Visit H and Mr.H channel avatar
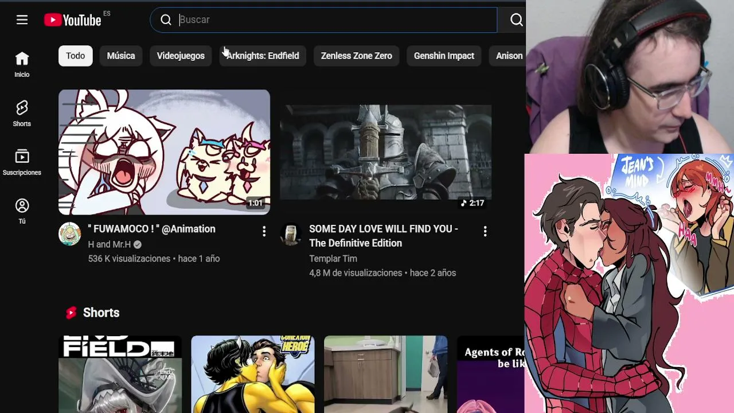Screen dimensions: 734x413 click(x=70, y=234)
